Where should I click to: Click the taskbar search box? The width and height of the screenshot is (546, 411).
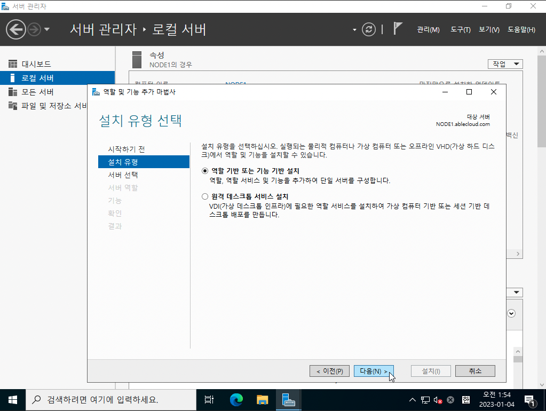(x=110, y=400)
